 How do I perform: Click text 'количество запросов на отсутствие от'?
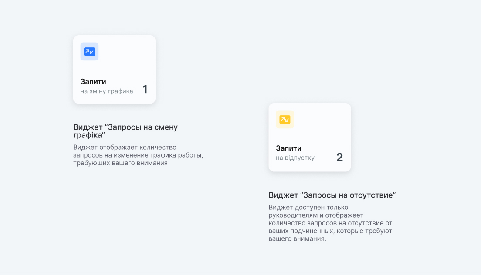coord(330,223)
